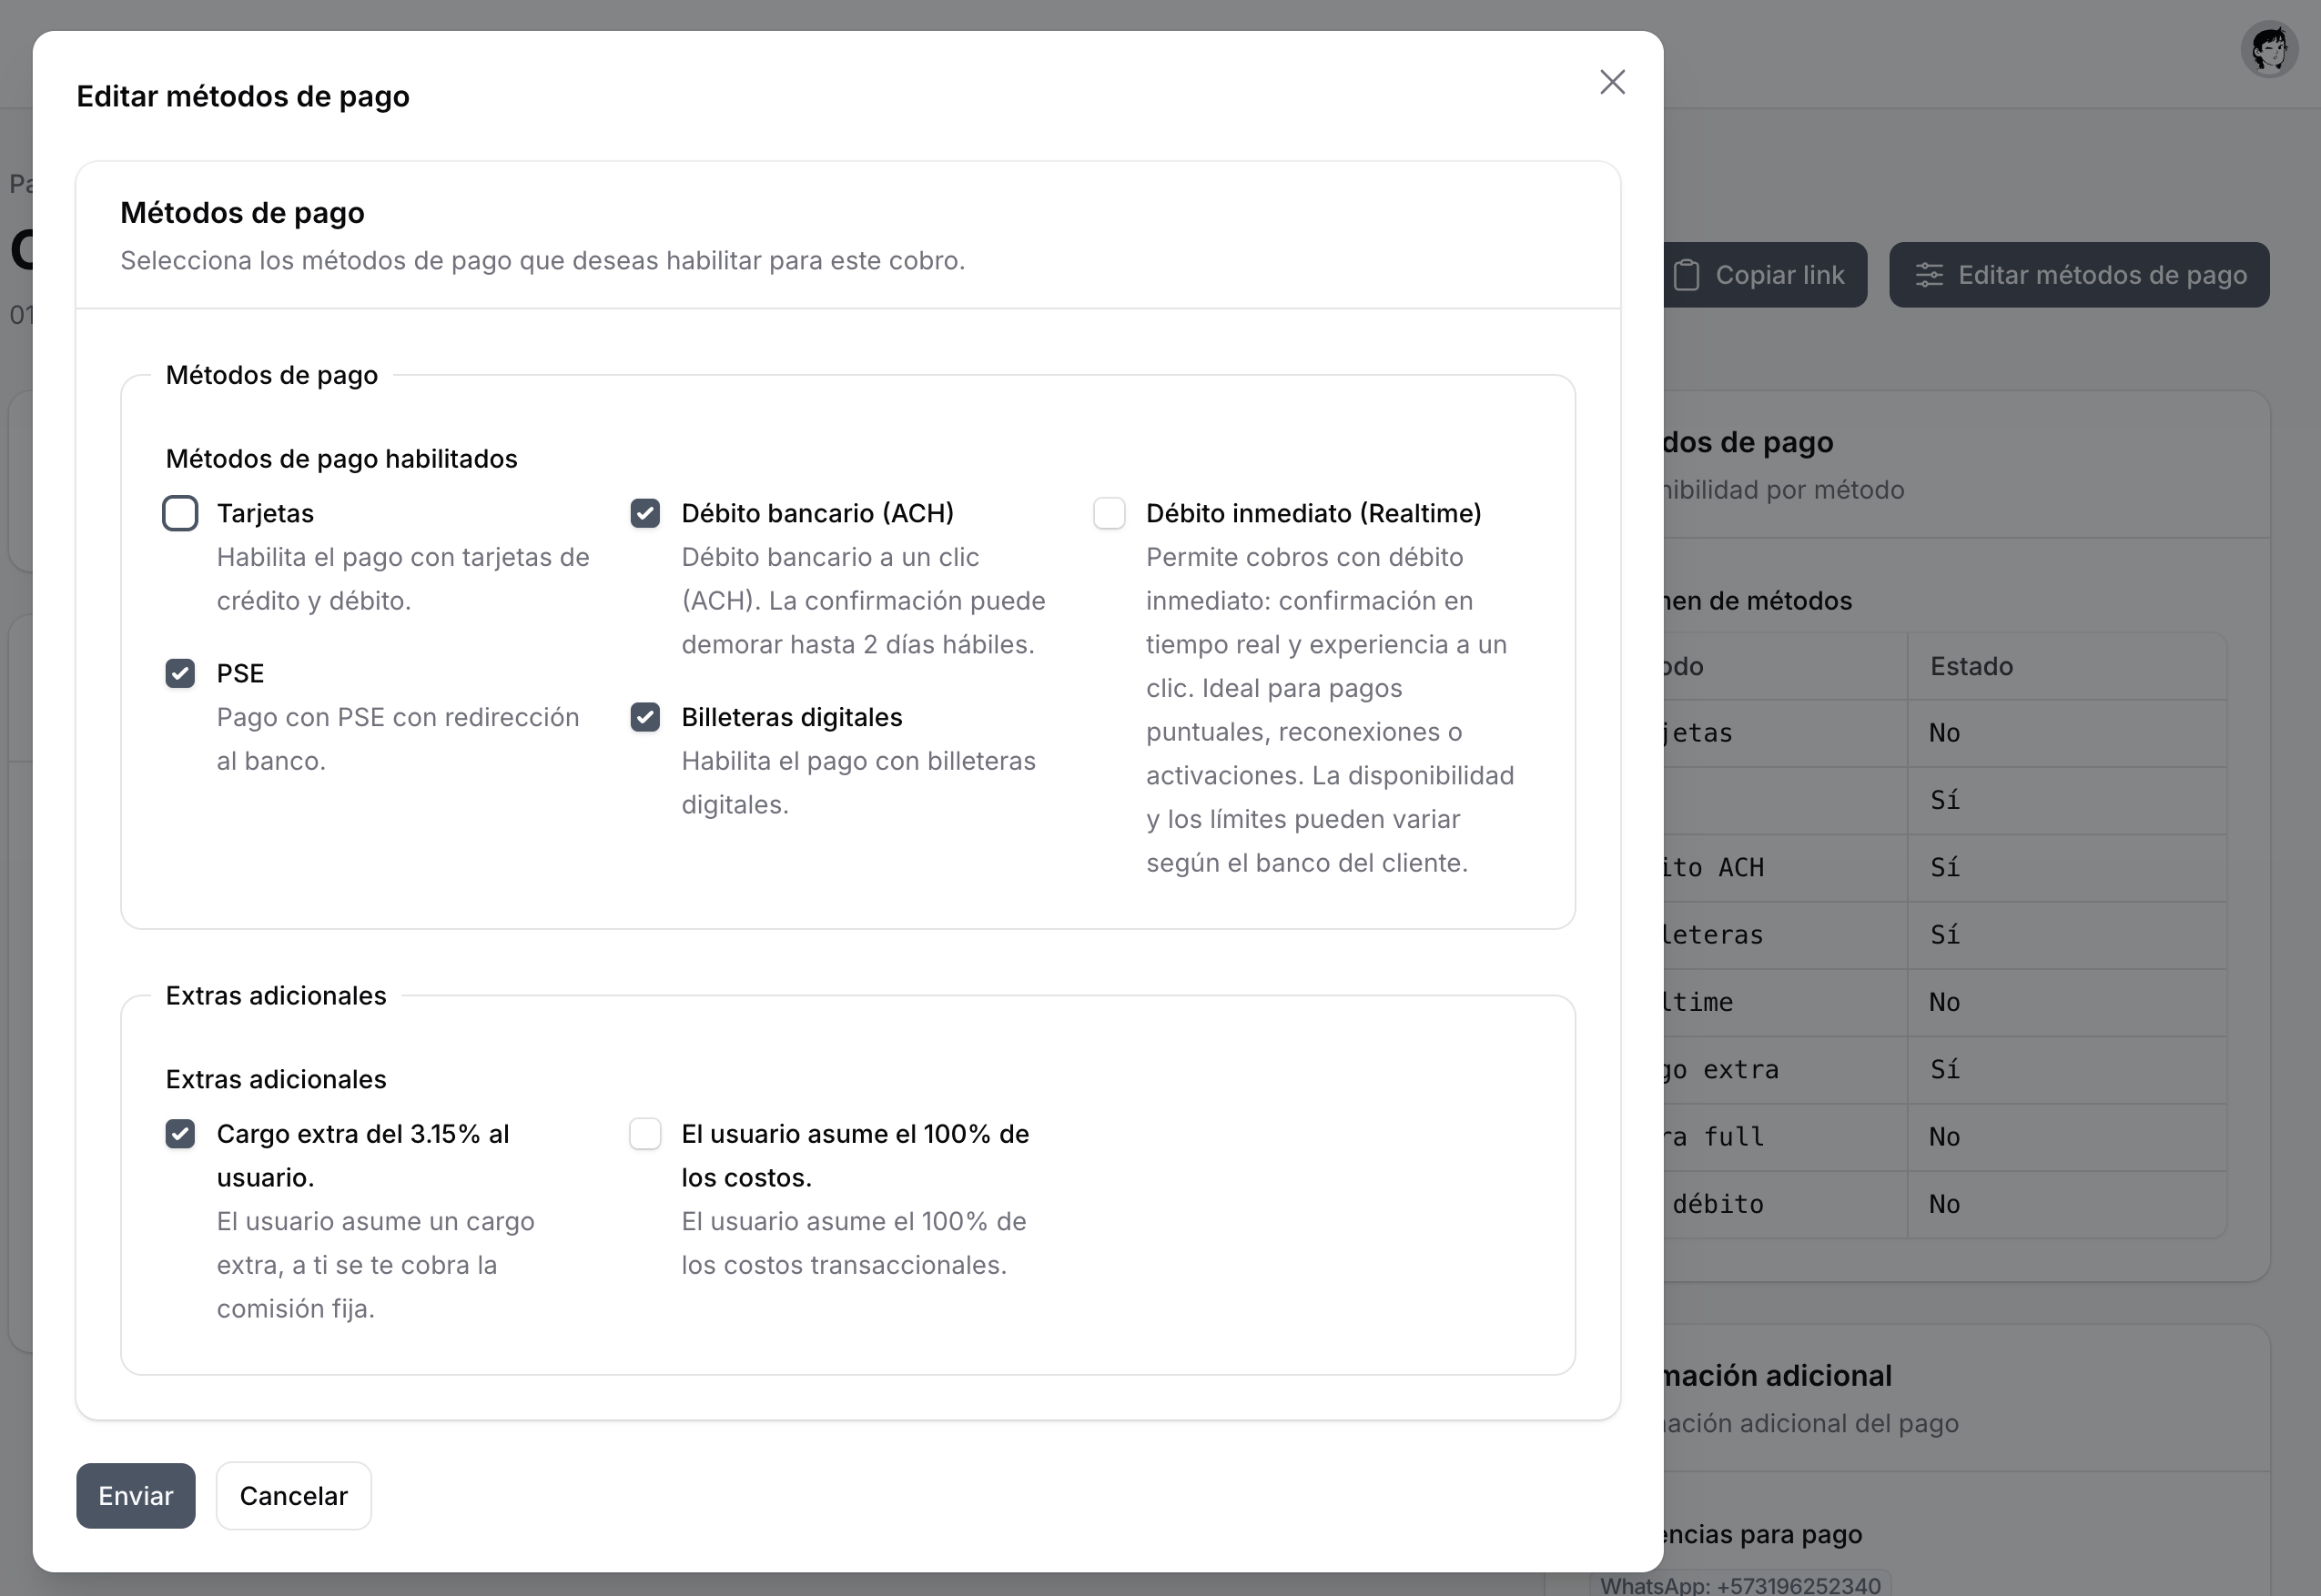Screen dimensions: 2321x1596
Task: Enable the Tarjetas payment method
Action: (x=181, y=513)
